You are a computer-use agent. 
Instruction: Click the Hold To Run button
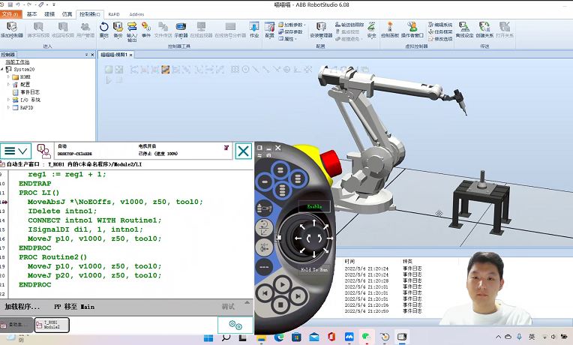point(314,270)
